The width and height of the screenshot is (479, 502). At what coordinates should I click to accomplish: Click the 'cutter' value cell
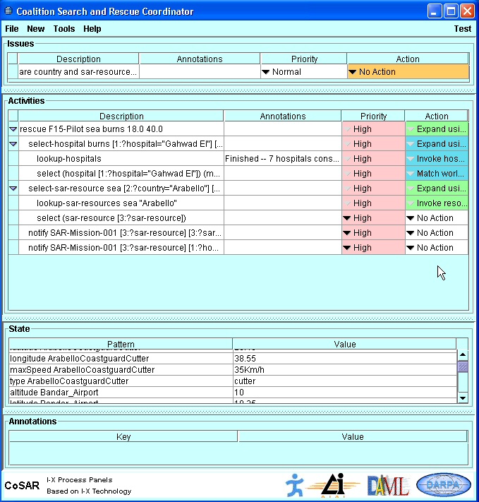tap(344, 381)
